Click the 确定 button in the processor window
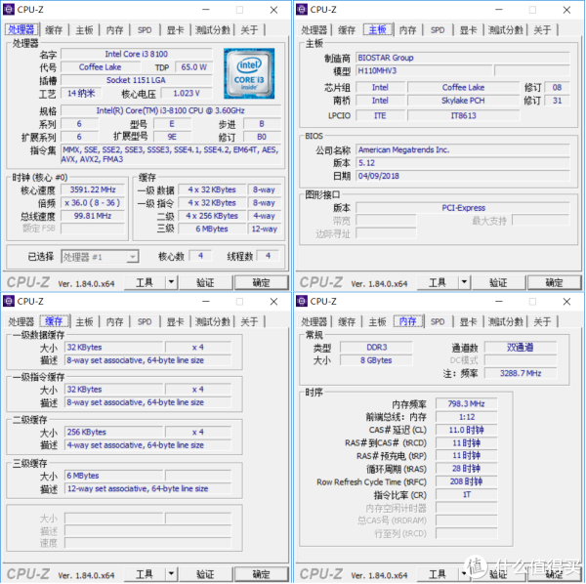Screen dimensions: 586x584 (261, 282)
